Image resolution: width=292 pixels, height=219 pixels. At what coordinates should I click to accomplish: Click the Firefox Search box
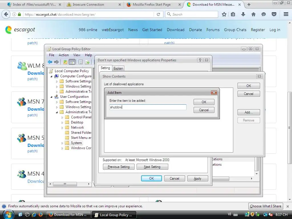pyautogui.click(x=192, y=14)
